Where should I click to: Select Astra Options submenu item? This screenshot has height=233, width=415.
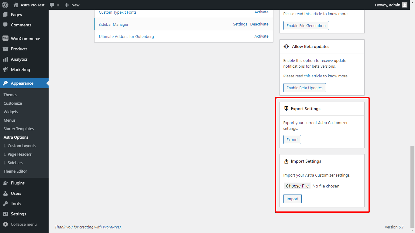click(16, 137)
